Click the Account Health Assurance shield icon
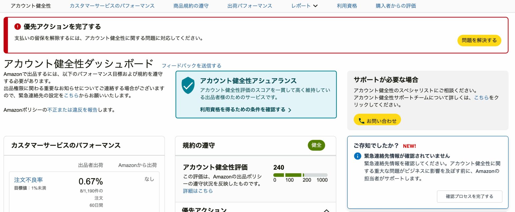 tap(188, 85)
